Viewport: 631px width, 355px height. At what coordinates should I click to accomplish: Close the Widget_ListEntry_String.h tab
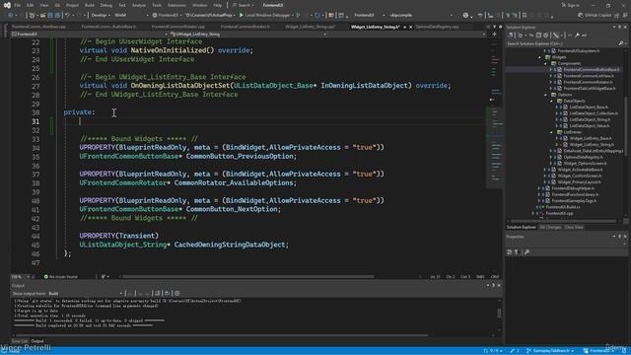click(x=410, y=27)
